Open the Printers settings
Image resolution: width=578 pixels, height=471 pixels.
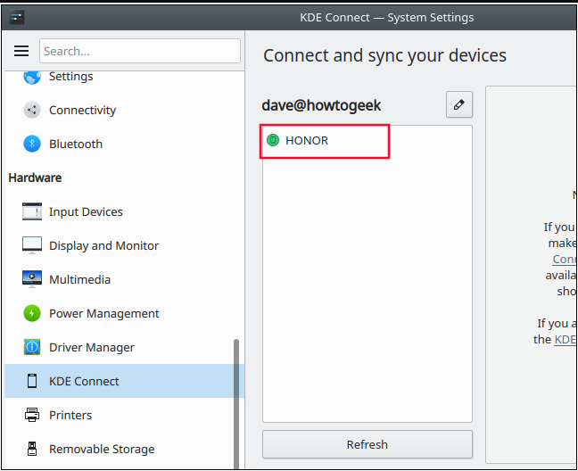[x=124, y=415]
